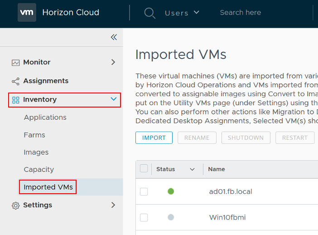This screenshot has width=318, height=235.
Task: Click green status dot for ad01.fb.local
Action: (171, 191)
